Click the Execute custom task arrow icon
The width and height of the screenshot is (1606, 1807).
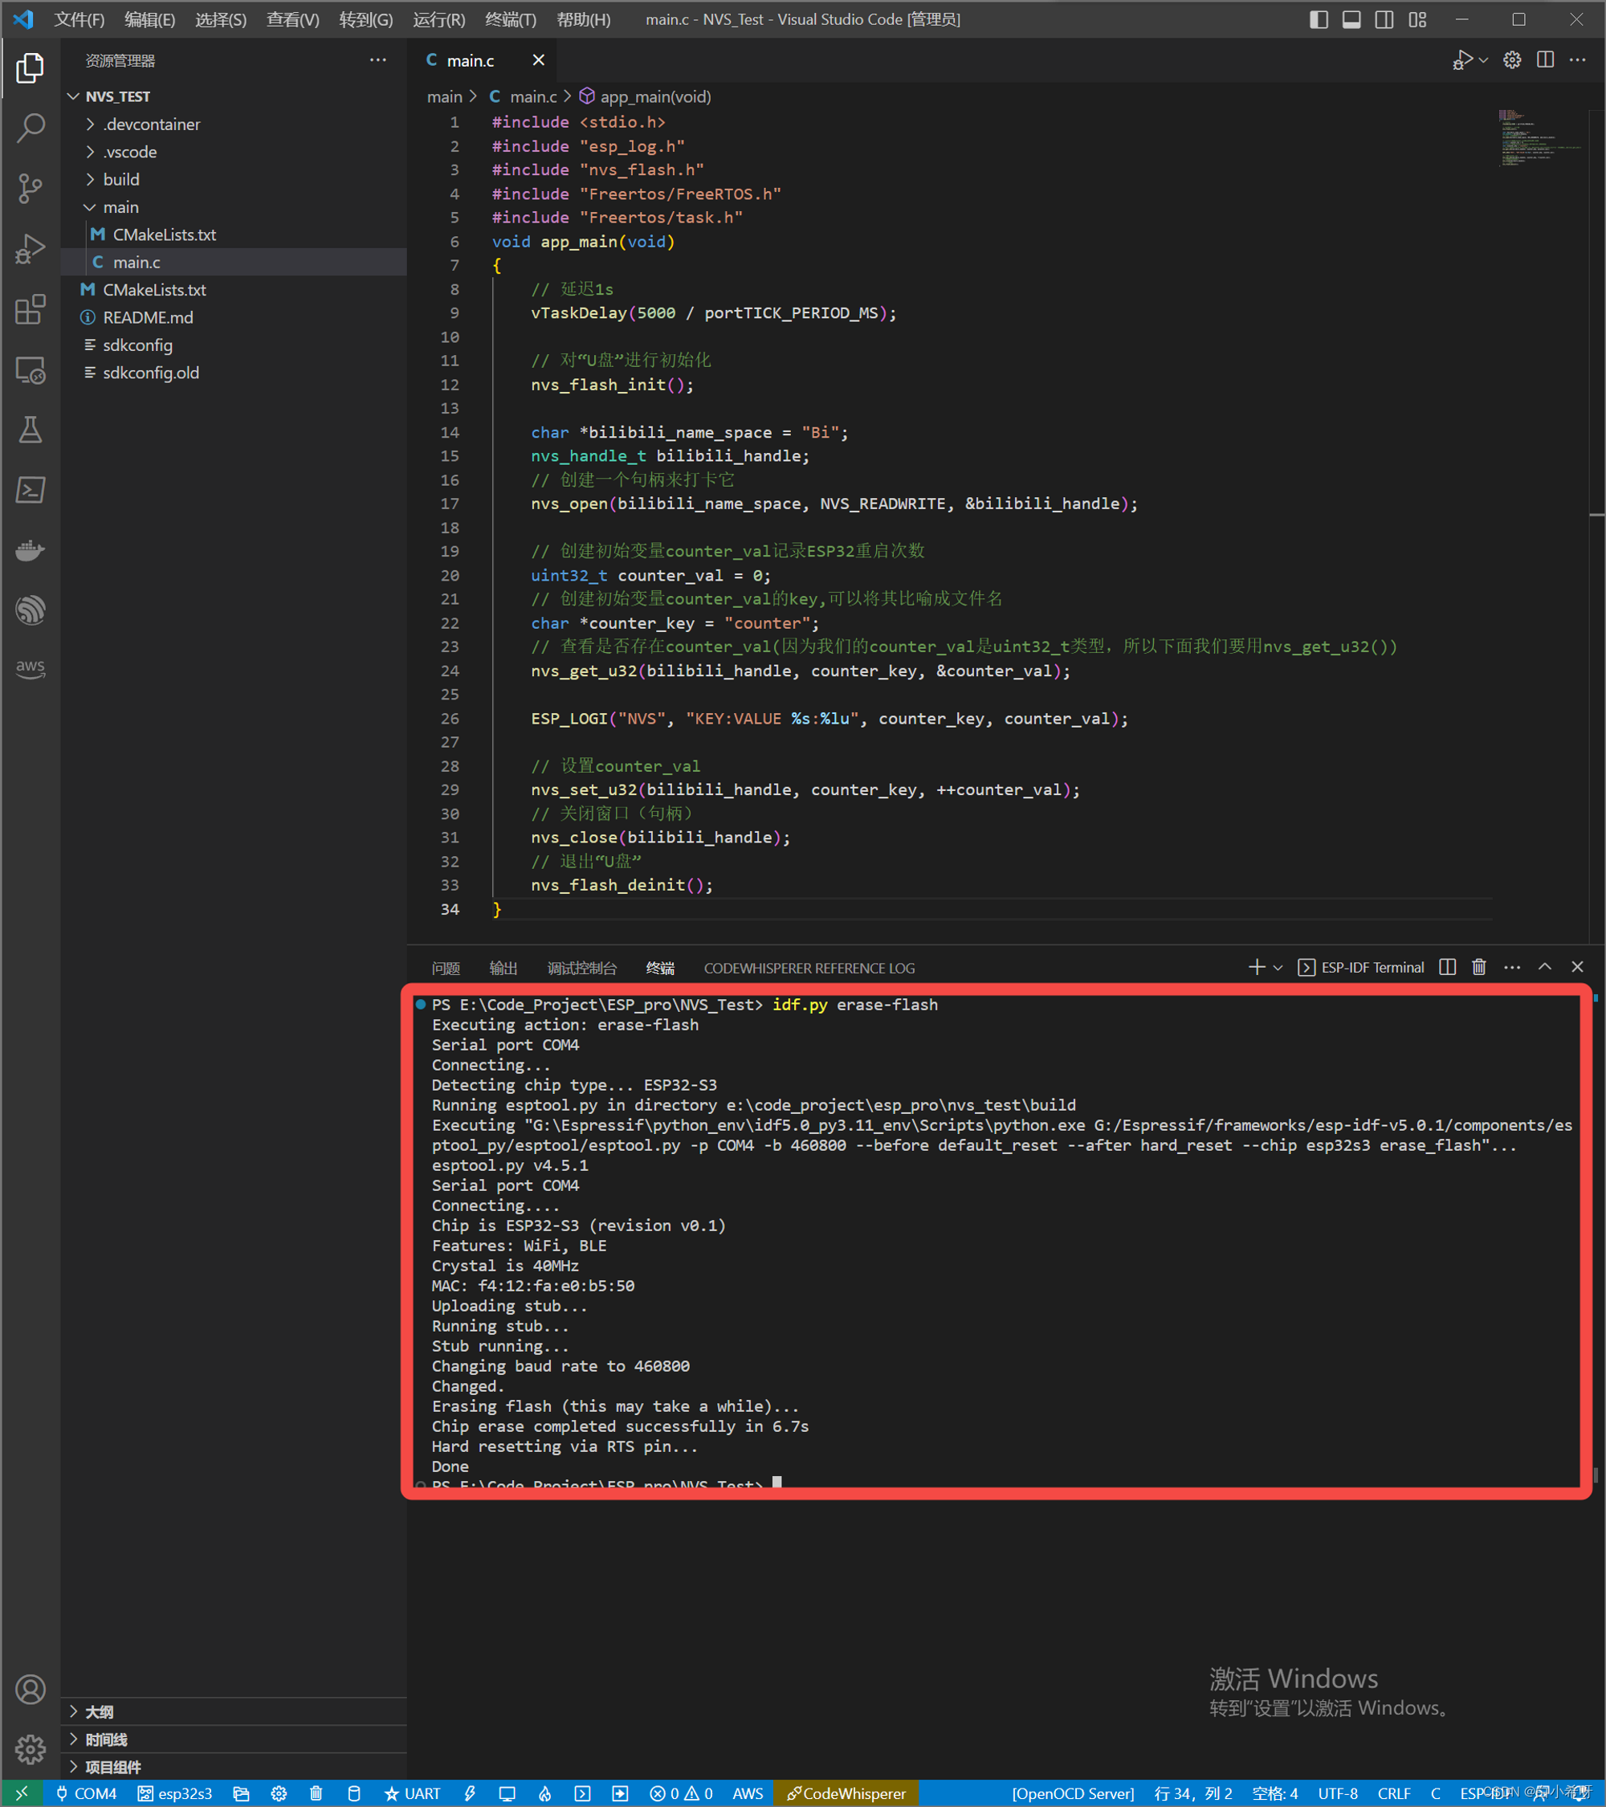tap(621, 1793)
